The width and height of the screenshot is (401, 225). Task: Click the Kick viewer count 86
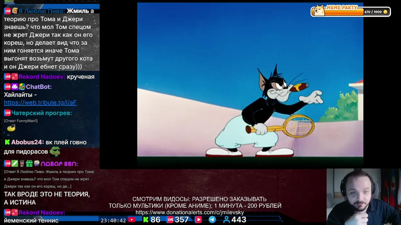point(155,220)
